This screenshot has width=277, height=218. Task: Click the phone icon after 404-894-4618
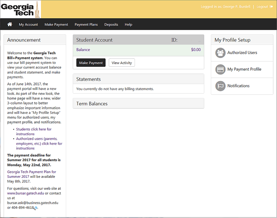[35, 208]
